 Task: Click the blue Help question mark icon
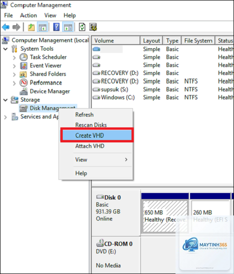56,27
